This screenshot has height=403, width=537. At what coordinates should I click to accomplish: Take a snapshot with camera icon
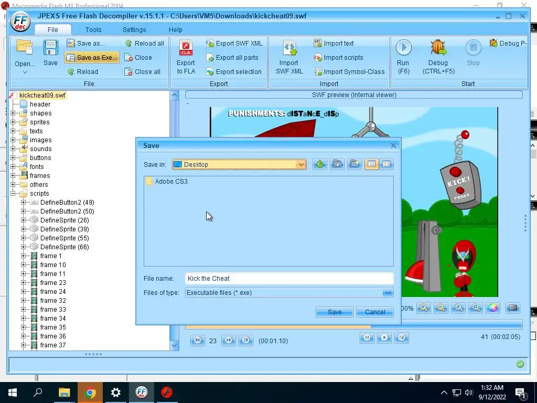click(513, 307)
